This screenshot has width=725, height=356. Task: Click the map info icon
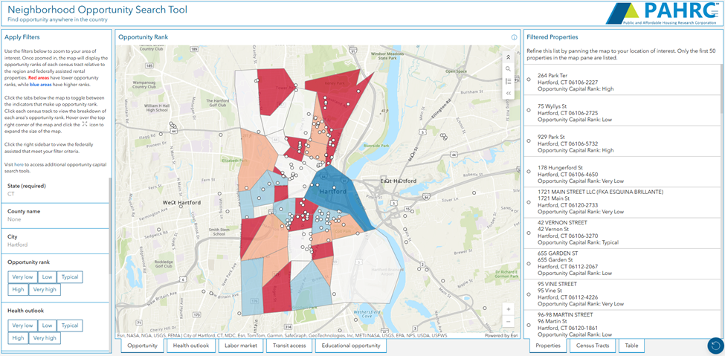(x=514, y=37)
